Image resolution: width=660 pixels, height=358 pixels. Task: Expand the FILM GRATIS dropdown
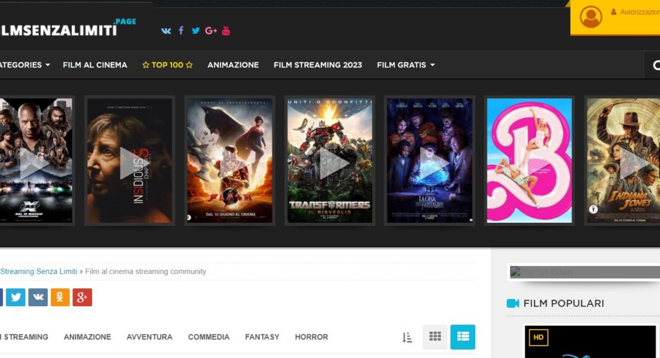point(406,65)
